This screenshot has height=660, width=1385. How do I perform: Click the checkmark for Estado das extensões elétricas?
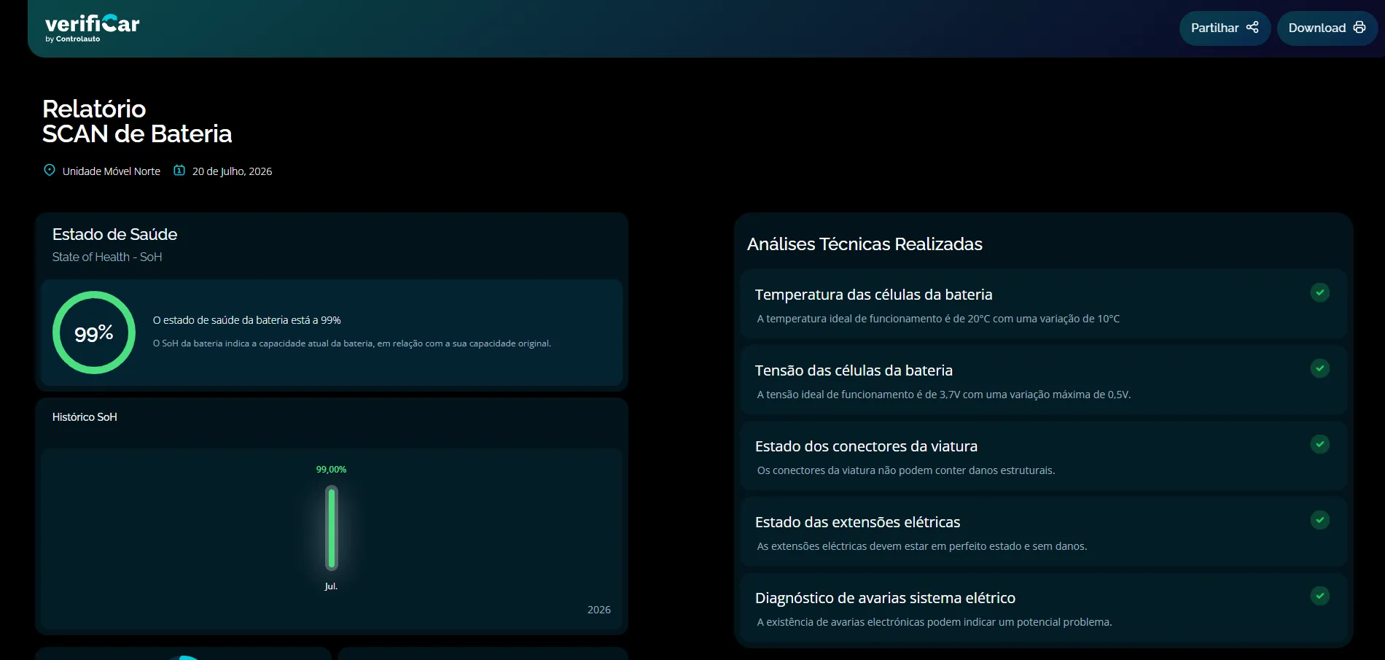click(x=1320, y=520)
